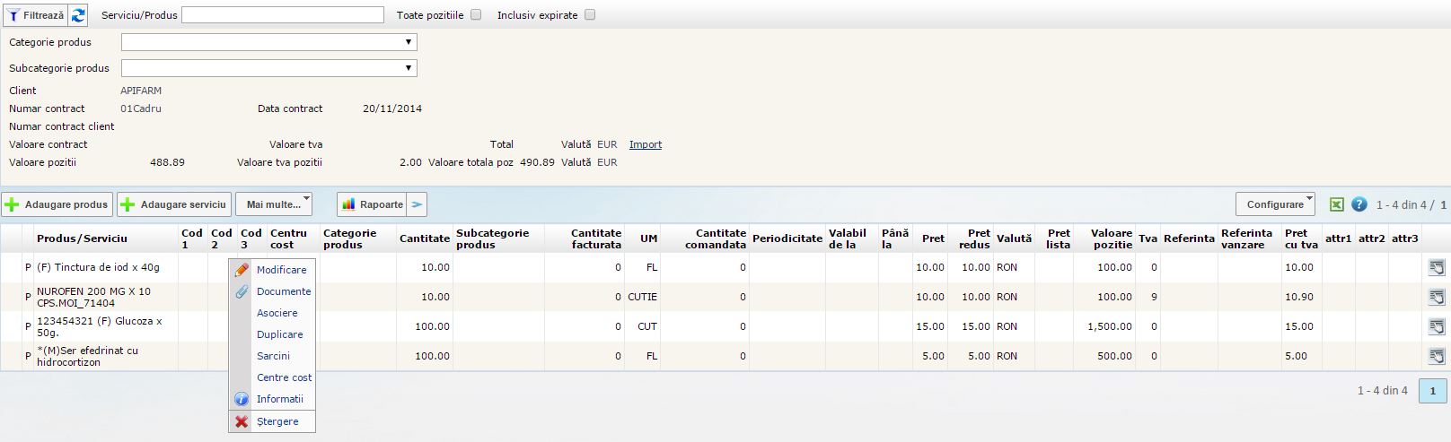
Task: Open the blue help question mark icon
Action: click(1359, 204)
